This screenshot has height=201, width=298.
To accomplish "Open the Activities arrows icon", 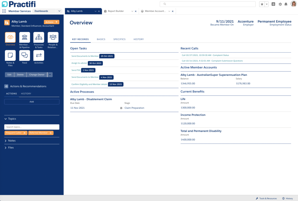I will click(x=39, y=55).
